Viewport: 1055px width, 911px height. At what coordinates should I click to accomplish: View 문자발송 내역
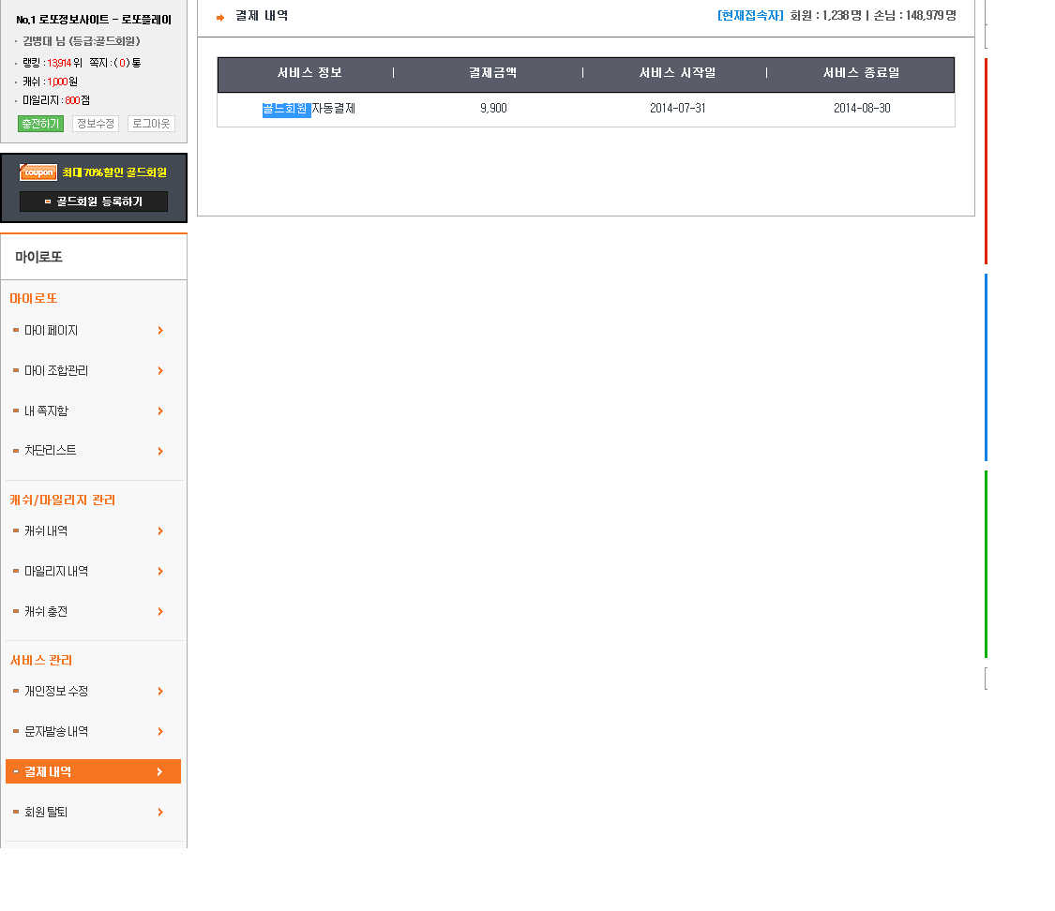pyautogui.click(x=56, y=732)
